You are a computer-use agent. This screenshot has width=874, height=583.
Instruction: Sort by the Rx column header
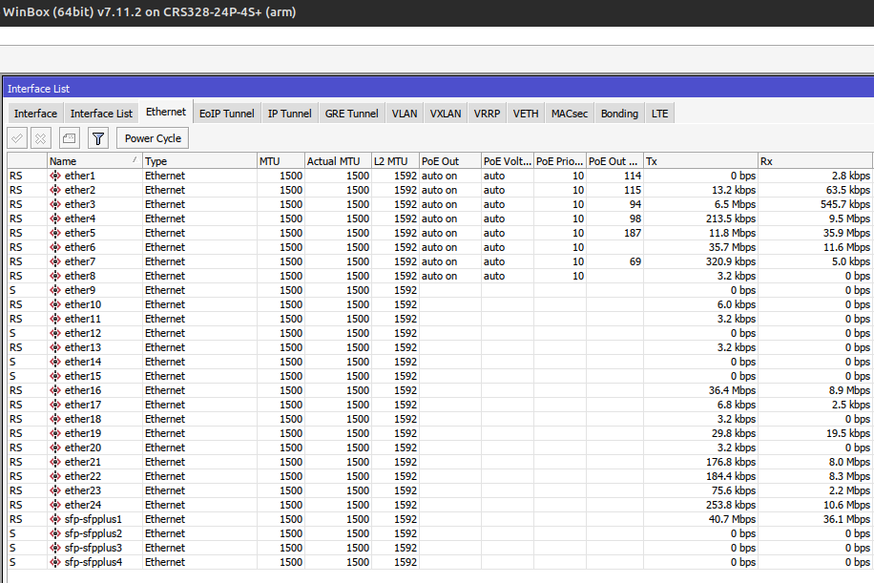coord(815,161)
